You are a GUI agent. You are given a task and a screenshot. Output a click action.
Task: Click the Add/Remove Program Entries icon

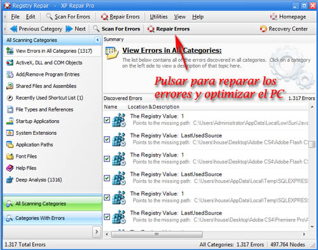10,74
